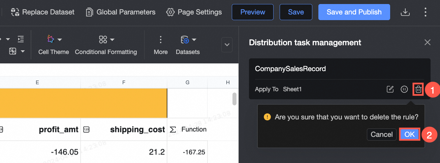This screenshot has height=163, width=440.
Task: Confirm rule deletion with OK
Action: tap(409, 134)
